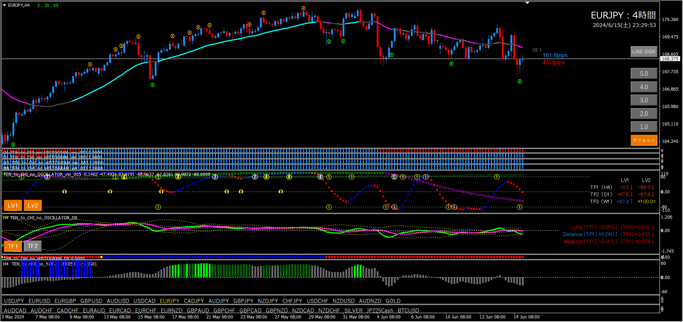Select the AUDCHF pair
The image size is (683, 322).
point(42,311)
